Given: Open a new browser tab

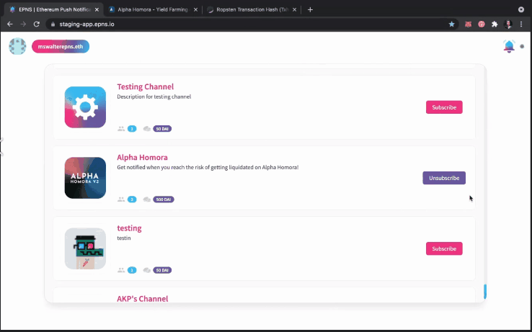Looking at the screenshot, I should pos(310,9).
